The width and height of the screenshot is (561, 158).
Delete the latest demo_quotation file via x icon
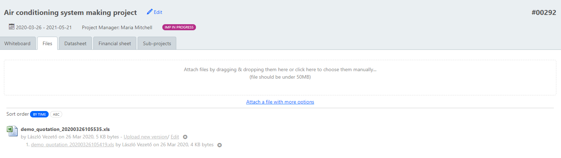point(185,137)
